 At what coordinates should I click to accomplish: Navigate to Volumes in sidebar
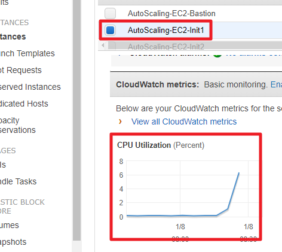tap(10, 225)
